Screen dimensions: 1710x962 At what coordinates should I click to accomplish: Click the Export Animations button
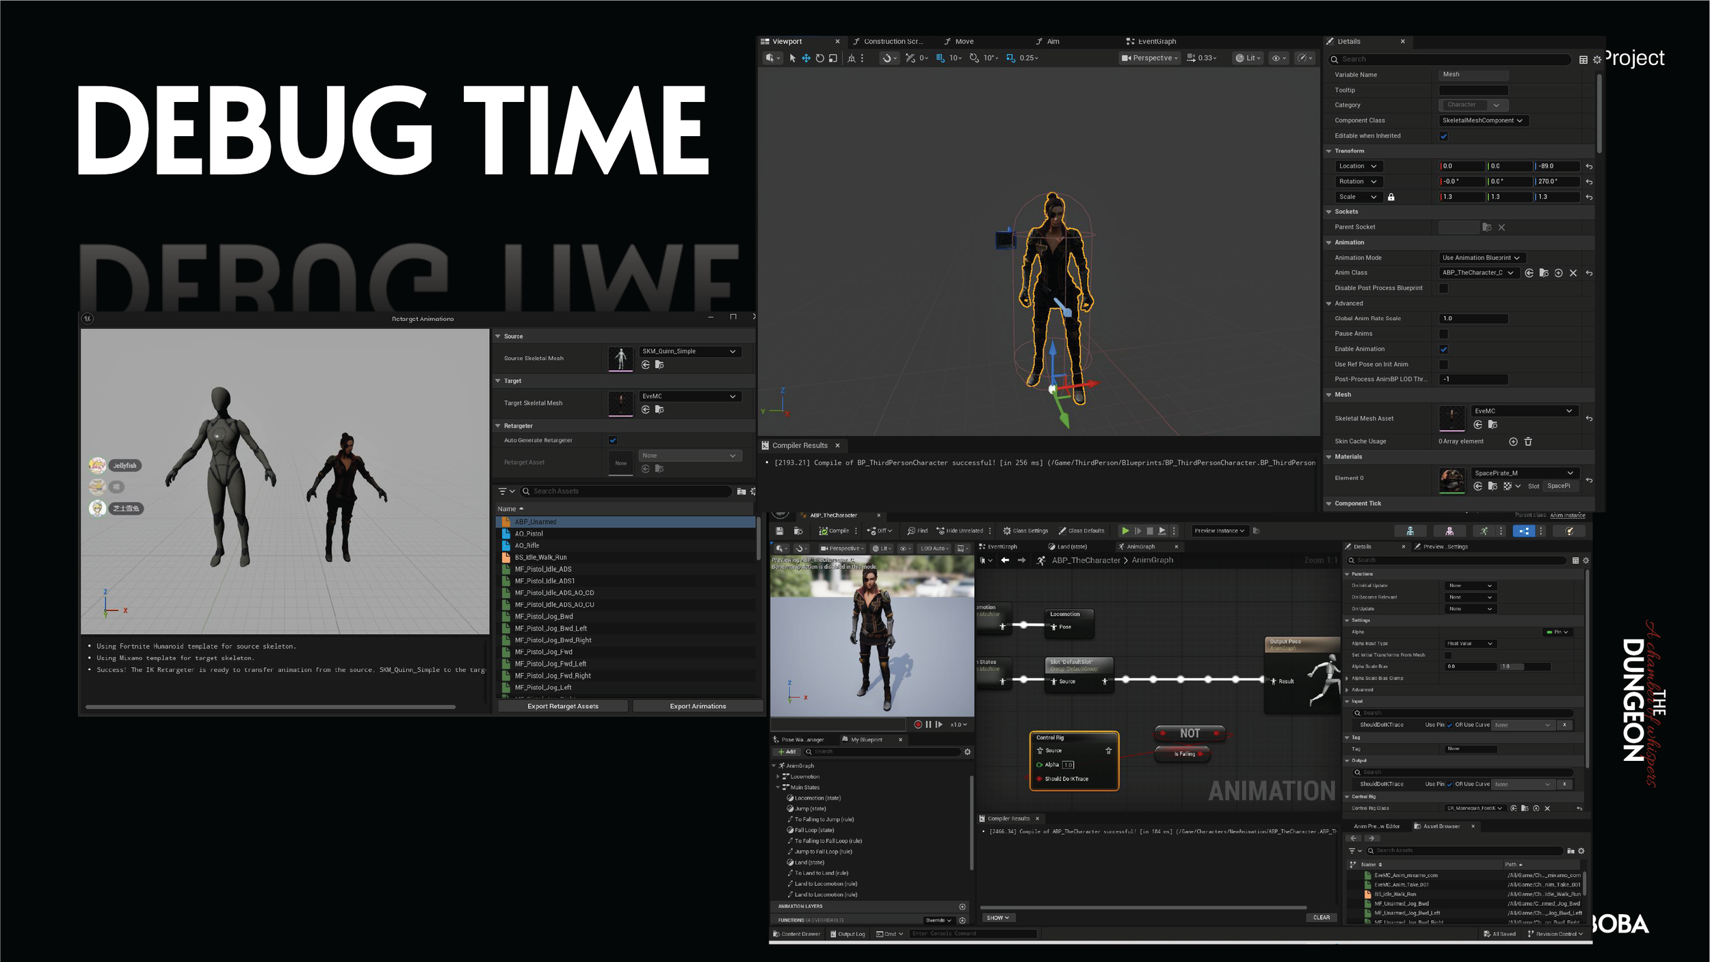(698, 706)
